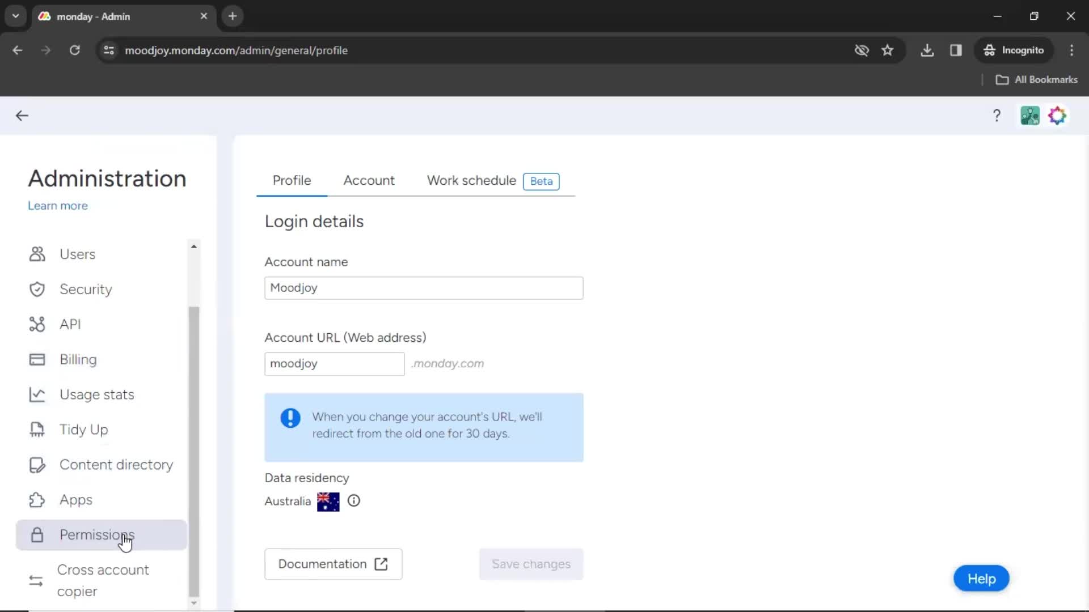Switch to the Work schedule tab
The image size is (1089, 612).
click(471, 181)
